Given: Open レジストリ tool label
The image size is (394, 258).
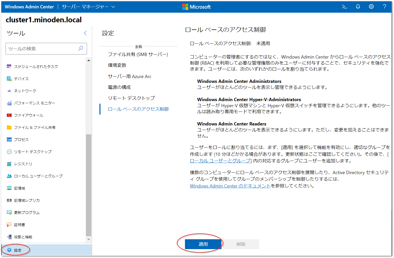Looking at the screenshot, I should (x=23, y=164).
